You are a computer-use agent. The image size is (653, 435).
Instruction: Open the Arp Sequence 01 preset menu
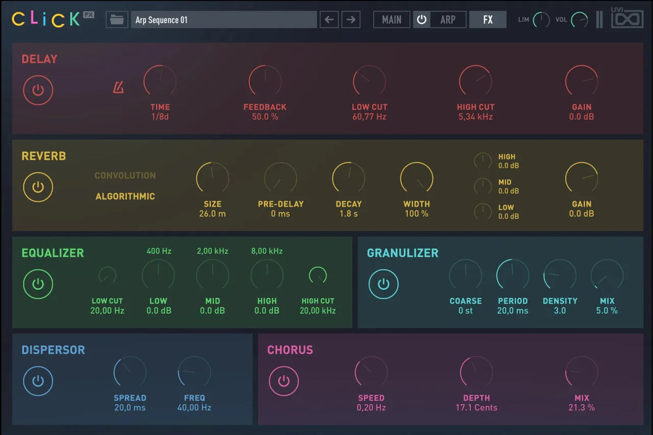(x=223, y=20)
